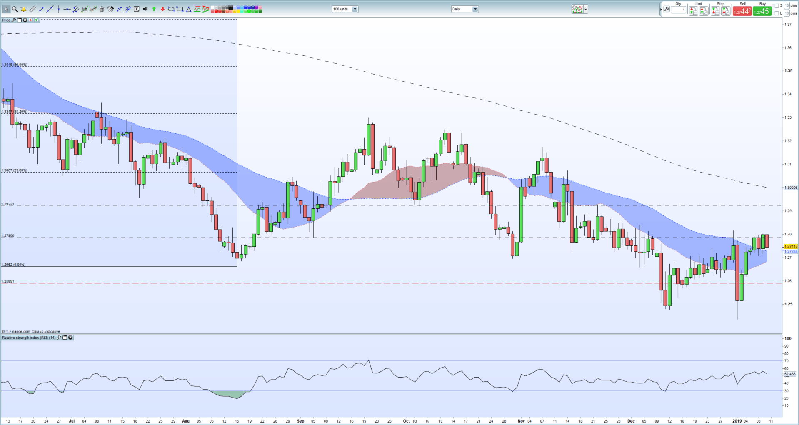
Task: Select the cursor pointer tool
Action: pos(6,9)
